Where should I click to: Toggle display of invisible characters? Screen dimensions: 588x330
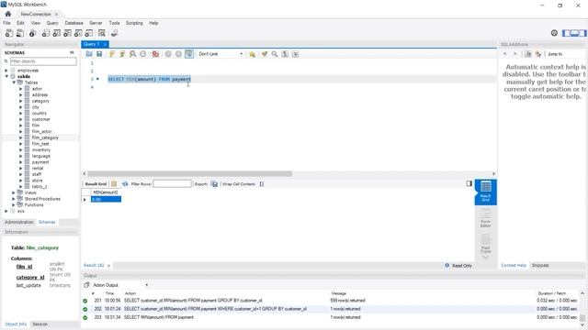click(x=285, y=54)
